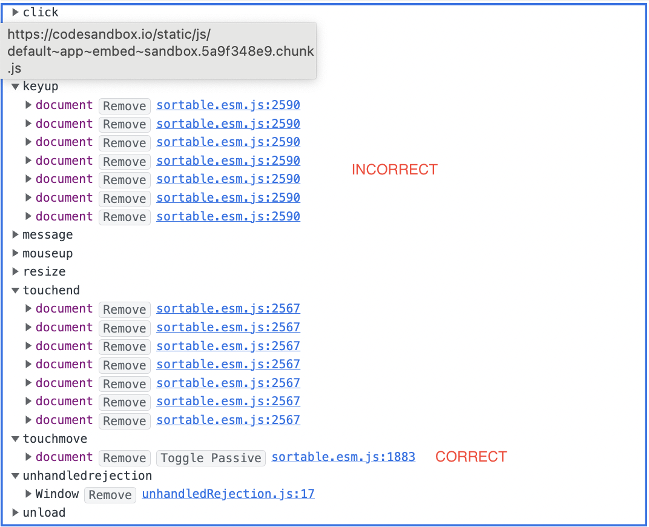
Task: Collapse the touchend event listener group
Action: point(15,290)
